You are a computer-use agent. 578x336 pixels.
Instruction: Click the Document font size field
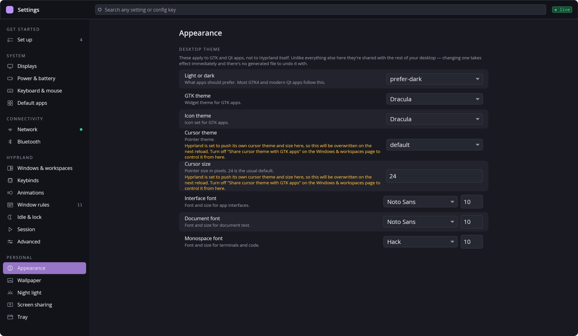(x=472, y=222)
